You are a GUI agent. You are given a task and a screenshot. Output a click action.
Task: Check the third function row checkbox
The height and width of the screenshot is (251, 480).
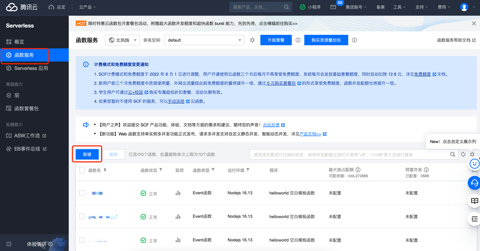82,240
